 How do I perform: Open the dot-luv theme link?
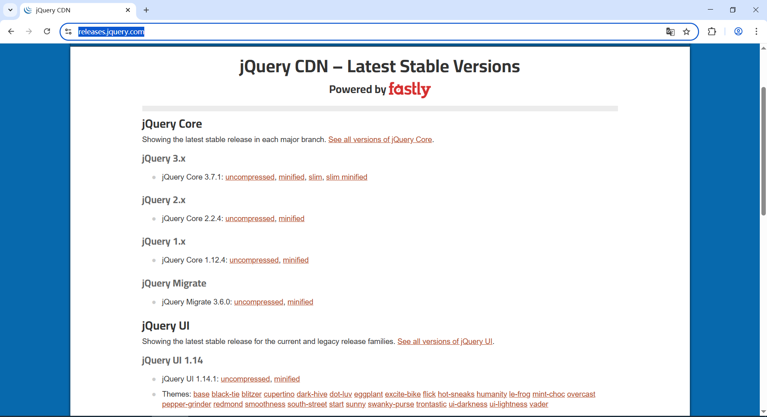tap(341, 394)
